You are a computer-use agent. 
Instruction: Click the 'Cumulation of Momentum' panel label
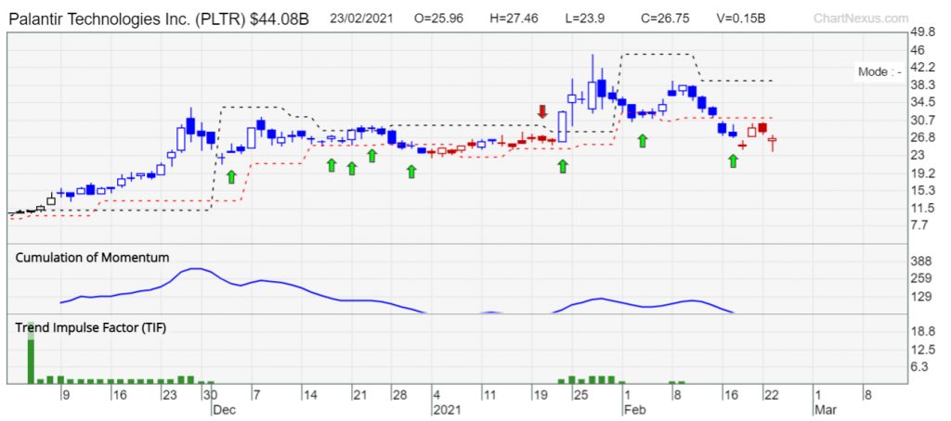coord(92,257)
